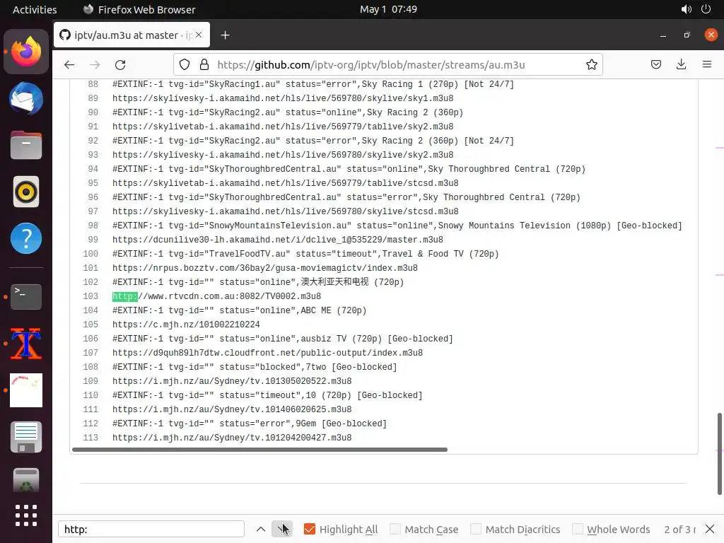Open the red-blue X/T dock app
Image resolution: width=724 pixels, height=543 pixels.
pyautogui.click(x=26, y=344)
